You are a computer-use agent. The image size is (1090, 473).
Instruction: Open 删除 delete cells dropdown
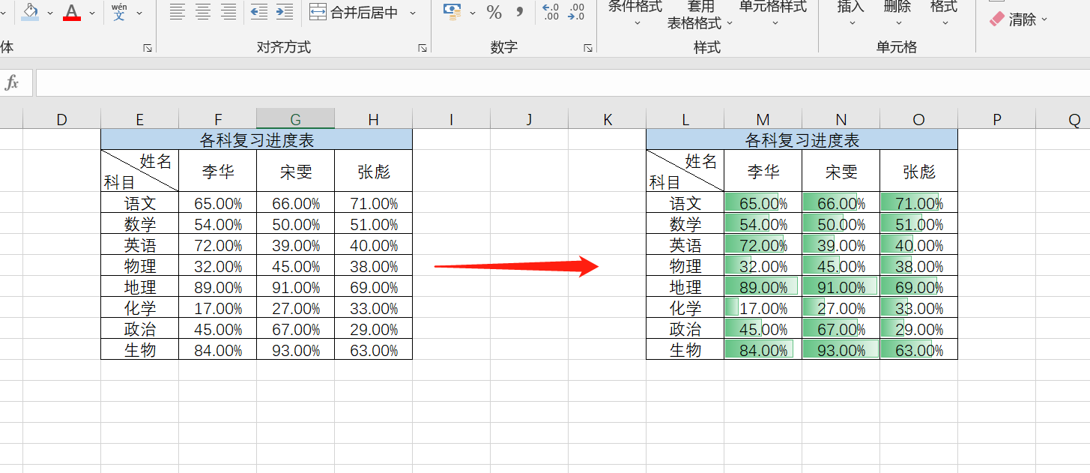tap(897, 13)
